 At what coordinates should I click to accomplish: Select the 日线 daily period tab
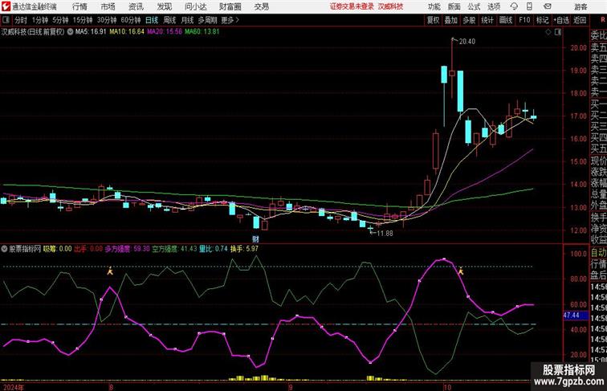click(152, 20)
